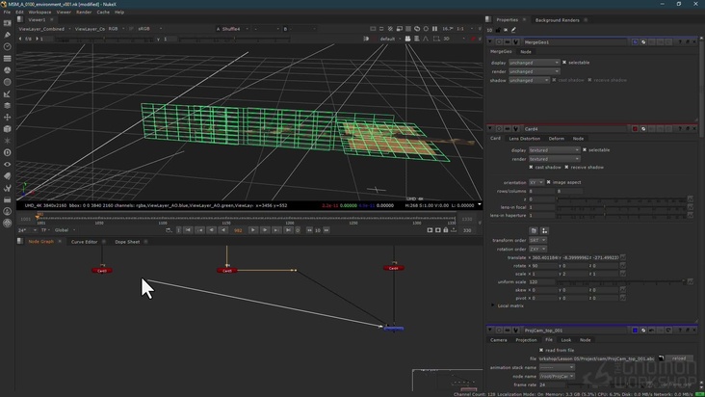The width and height of the screenshot is (705, 397).
Task: Select the Card4 node in node graph
Action: click(x=393, y=268)
